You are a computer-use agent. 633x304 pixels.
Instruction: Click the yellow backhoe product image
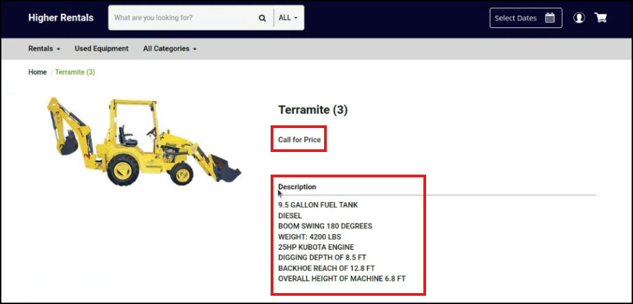(x=144, y=142)
